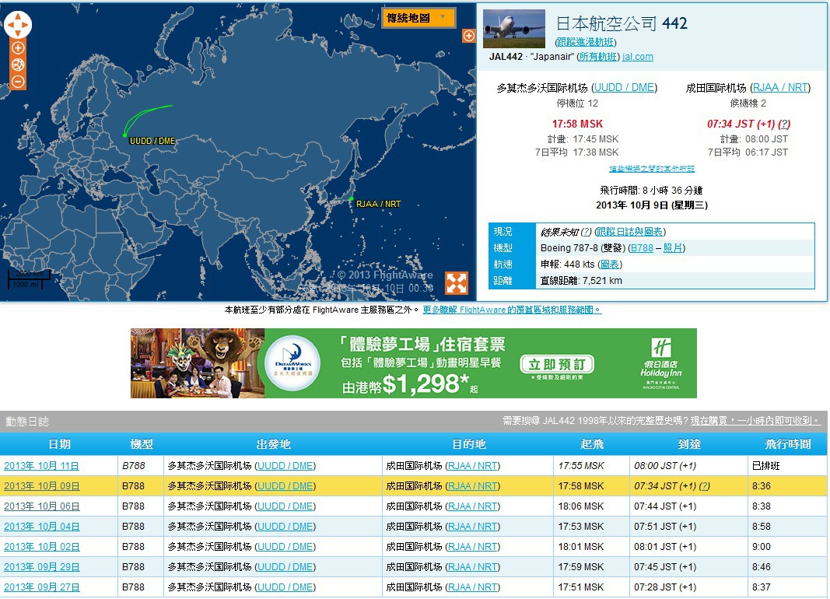Click the 立即預訂 button in the ad
Image resolution: width=830 pixels, height=599 pixels.
557,365
